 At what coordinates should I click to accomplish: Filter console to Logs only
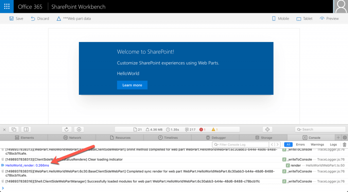pyautogui.click(x=333, y=145)
